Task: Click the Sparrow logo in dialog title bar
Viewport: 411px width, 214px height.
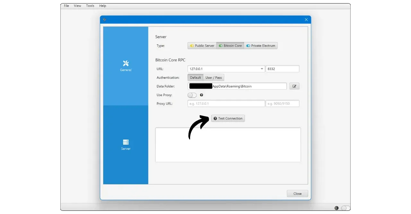Action: (105, 20)
